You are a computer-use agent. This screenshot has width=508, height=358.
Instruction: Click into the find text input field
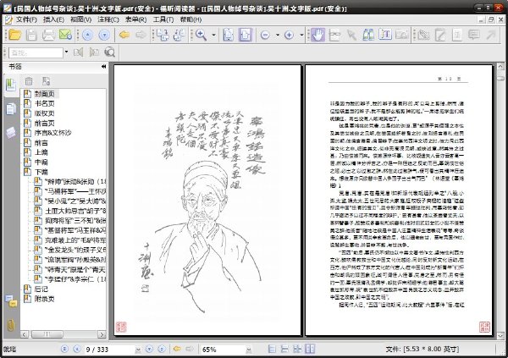pos(36,52)
